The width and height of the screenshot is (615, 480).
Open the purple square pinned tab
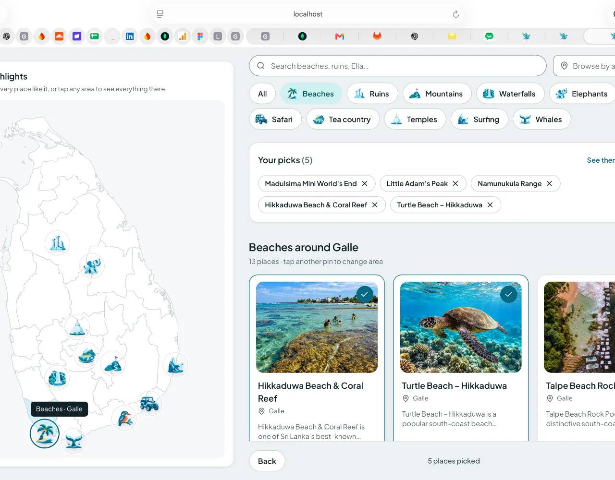(77, 36)
